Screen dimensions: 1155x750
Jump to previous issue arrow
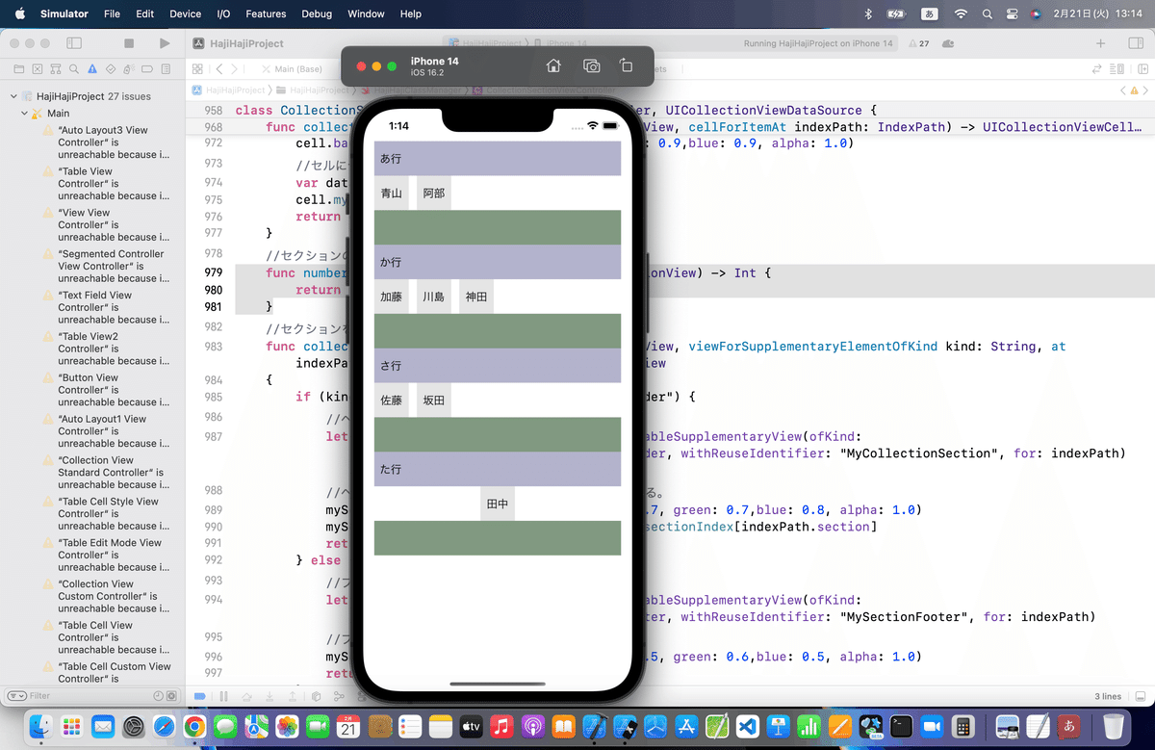tap(1123, 90)
